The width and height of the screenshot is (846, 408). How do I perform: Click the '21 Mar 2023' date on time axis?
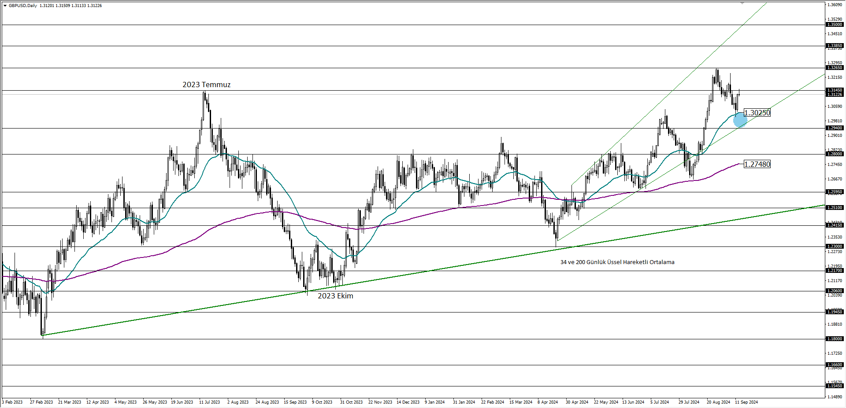(70, 402)
